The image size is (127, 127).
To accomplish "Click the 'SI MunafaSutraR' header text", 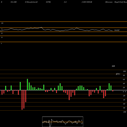I will (31, 2).
